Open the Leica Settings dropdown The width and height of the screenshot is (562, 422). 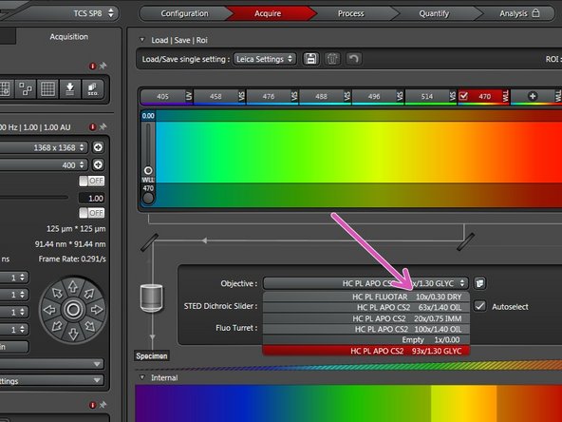tap(265, 59)
